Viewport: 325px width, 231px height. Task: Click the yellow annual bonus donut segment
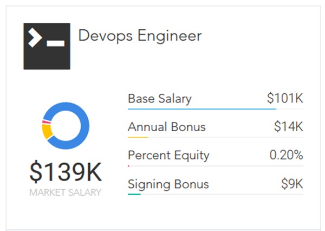[x=47, y=132]
